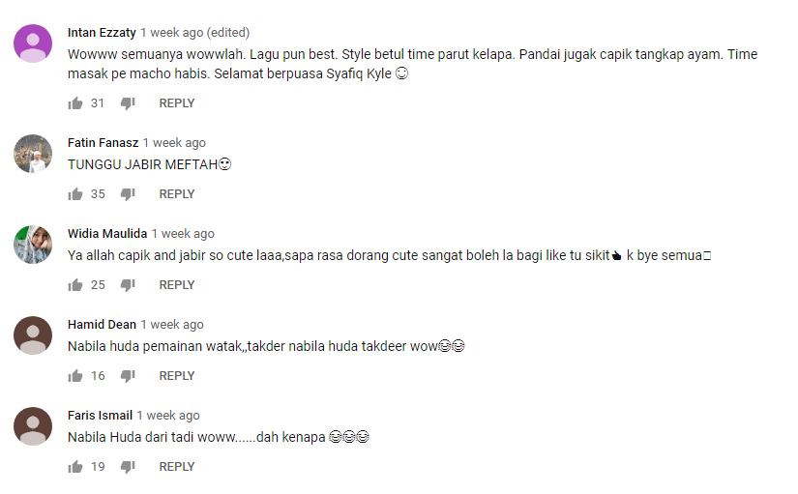Image resolution: width=798 pixels, height=494 pixels.
Task: Reply to Fatin Fanasz's comment
Action: pyautogui.click(x=177, y=194)
